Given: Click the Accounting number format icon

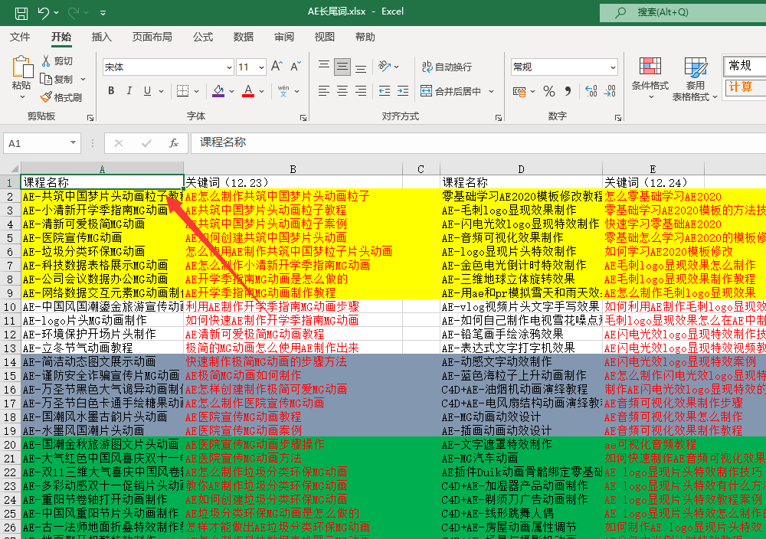Looking at the screenshot, I should click(x=519, y=91).
